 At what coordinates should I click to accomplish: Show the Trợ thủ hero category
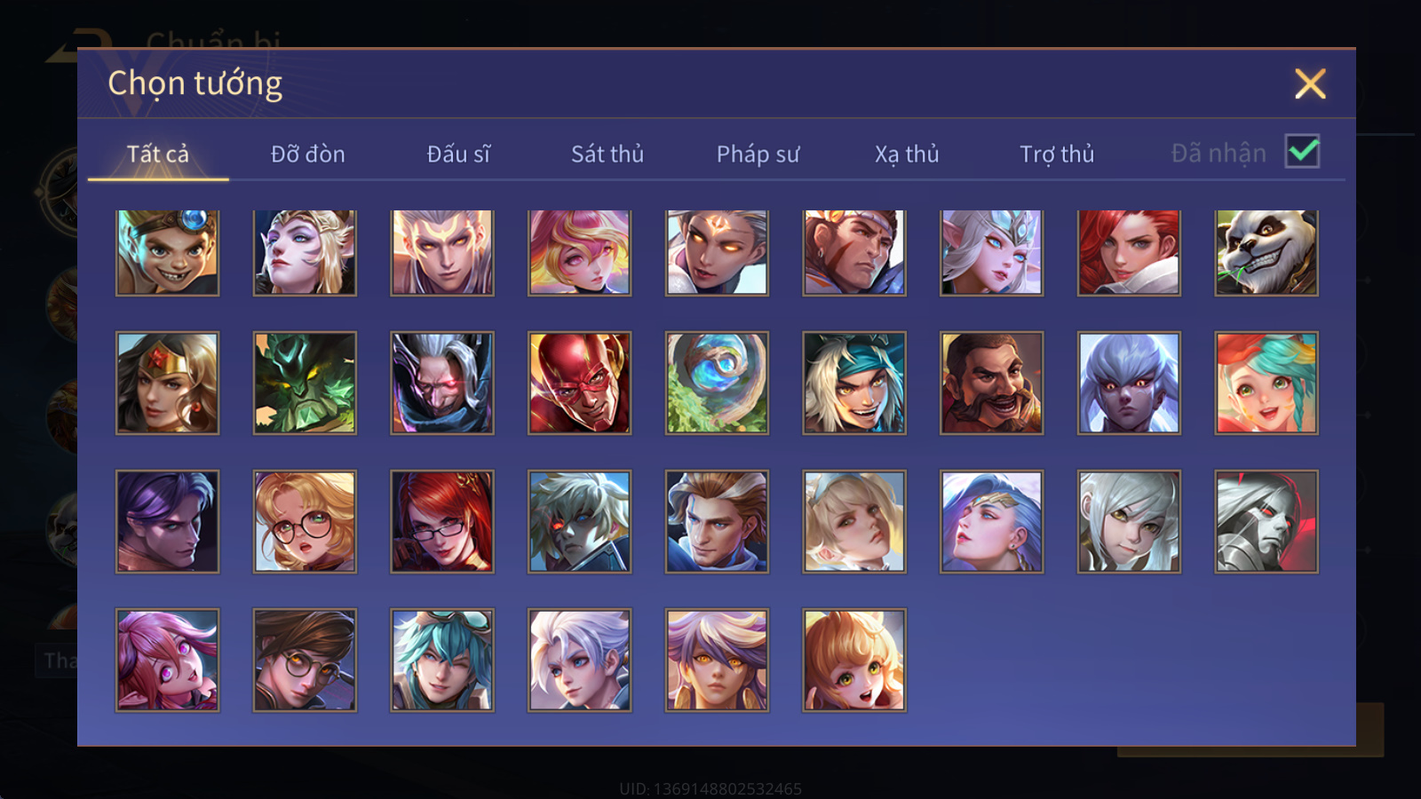click(1057, 154)
